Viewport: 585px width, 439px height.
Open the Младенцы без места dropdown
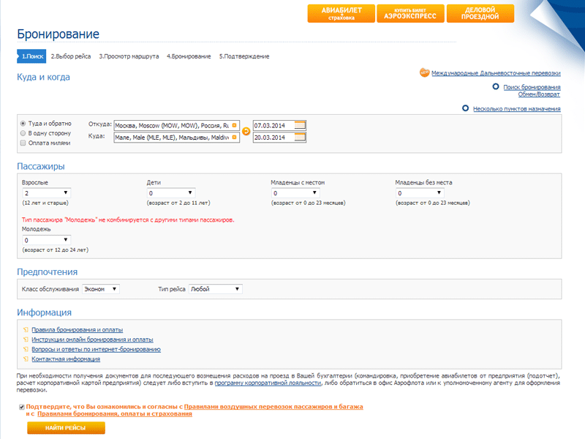coord(420,193)
